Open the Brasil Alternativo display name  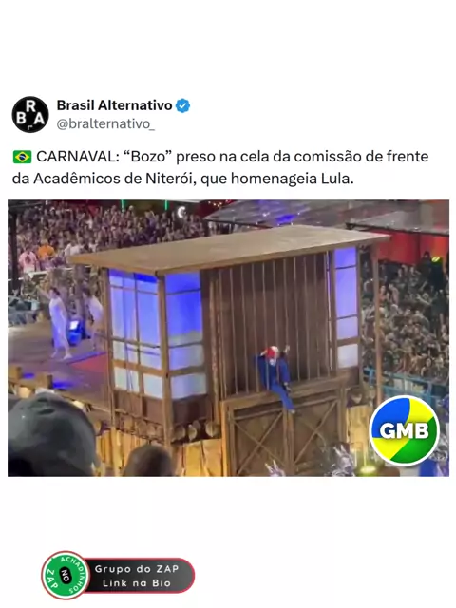point(114,105)
